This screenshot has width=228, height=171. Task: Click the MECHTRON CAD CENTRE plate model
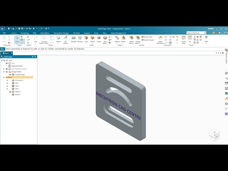(121, 101)
